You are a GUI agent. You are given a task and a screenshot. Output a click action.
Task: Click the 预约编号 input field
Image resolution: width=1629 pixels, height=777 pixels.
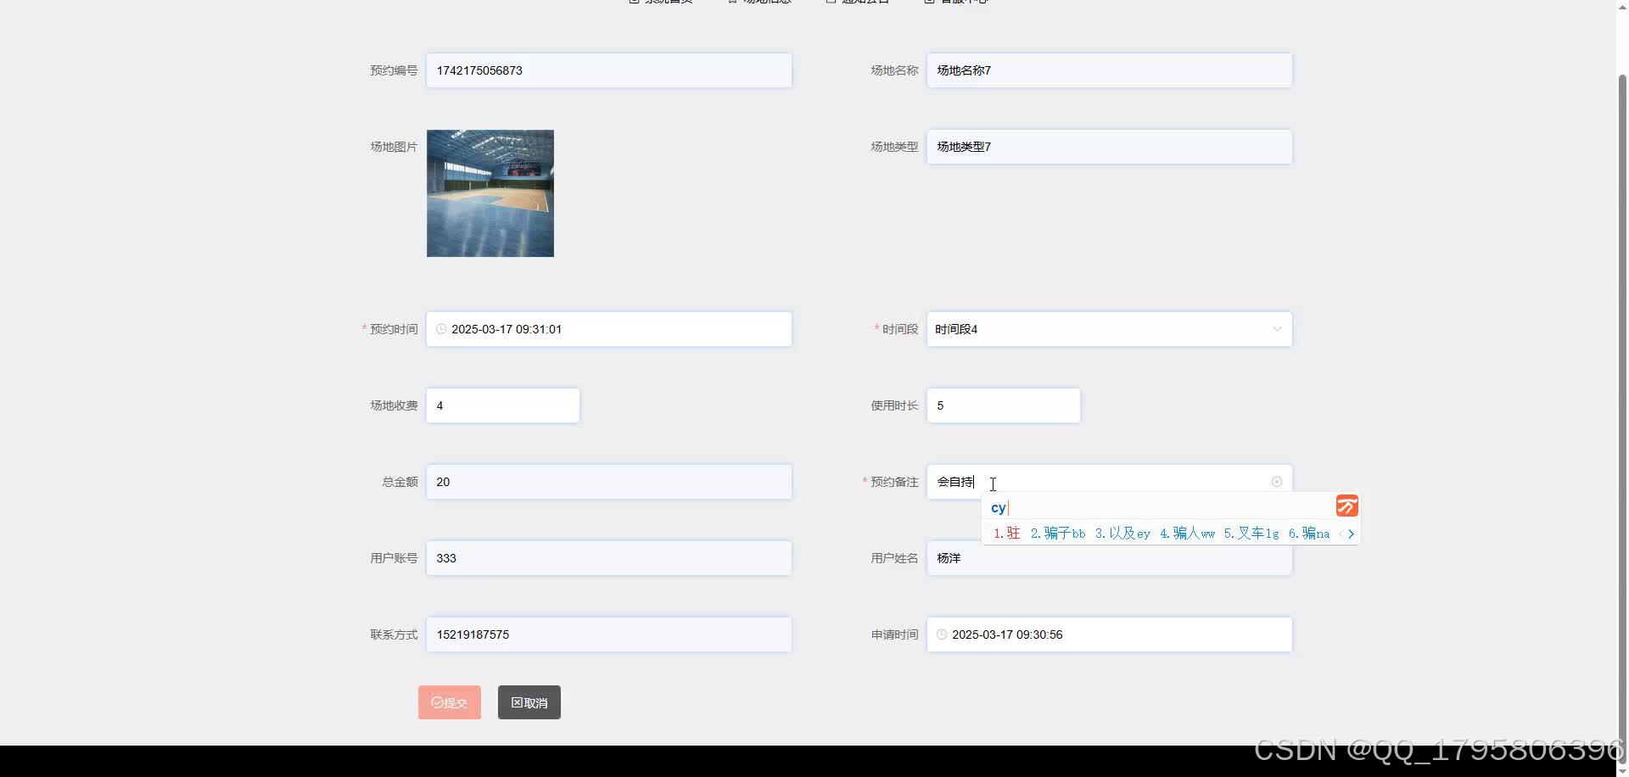tap(609, 70)
